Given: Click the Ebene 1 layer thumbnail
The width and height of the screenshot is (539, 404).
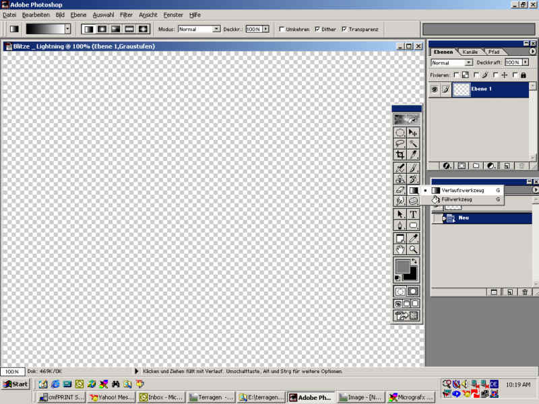Looking at the screenshot, I should tap(461, 90).
